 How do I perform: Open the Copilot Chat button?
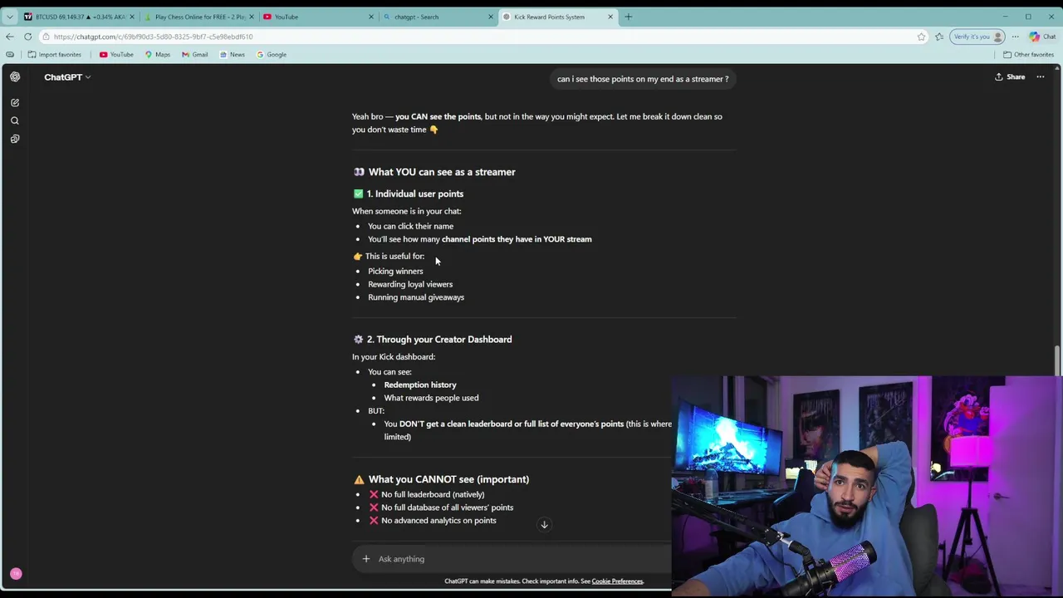pyautogui.click(x=1042, y=37)
